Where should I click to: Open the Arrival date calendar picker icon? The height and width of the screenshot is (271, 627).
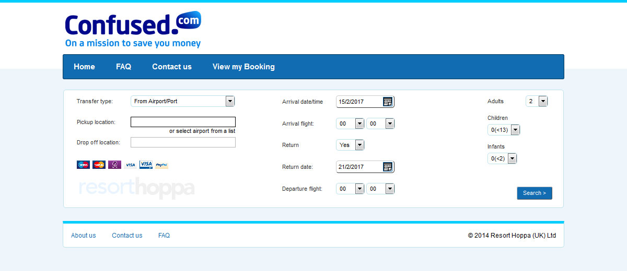coord(388,102)
